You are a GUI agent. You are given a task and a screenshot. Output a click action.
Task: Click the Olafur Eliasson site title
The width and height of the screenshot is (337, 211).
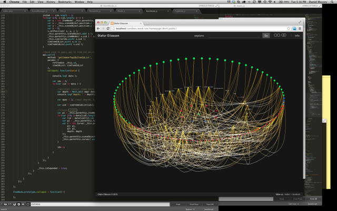click(x=108, y=35)
